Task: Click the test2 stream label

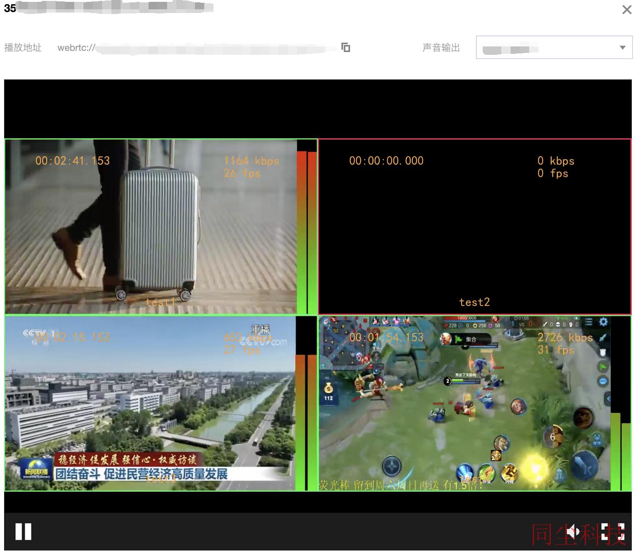Action: click(474, 302)
